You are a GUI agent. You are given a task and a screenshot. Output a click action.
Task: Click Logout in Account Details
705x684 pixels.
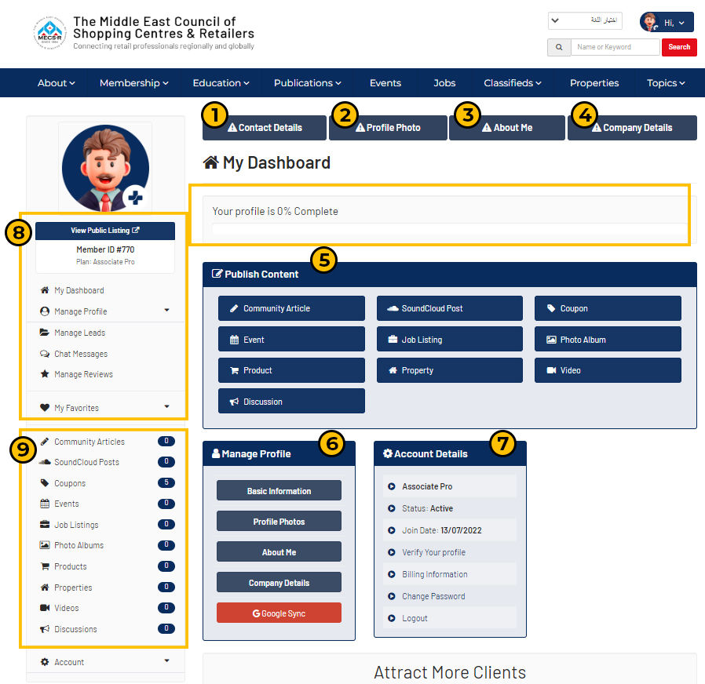point(415,618)
